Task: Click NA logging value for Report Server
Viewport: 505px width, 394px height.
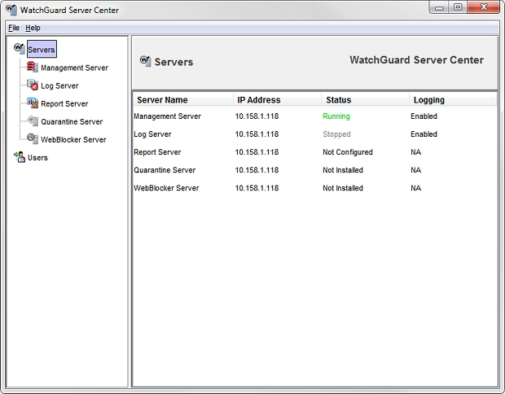Action: pos(416,152)
